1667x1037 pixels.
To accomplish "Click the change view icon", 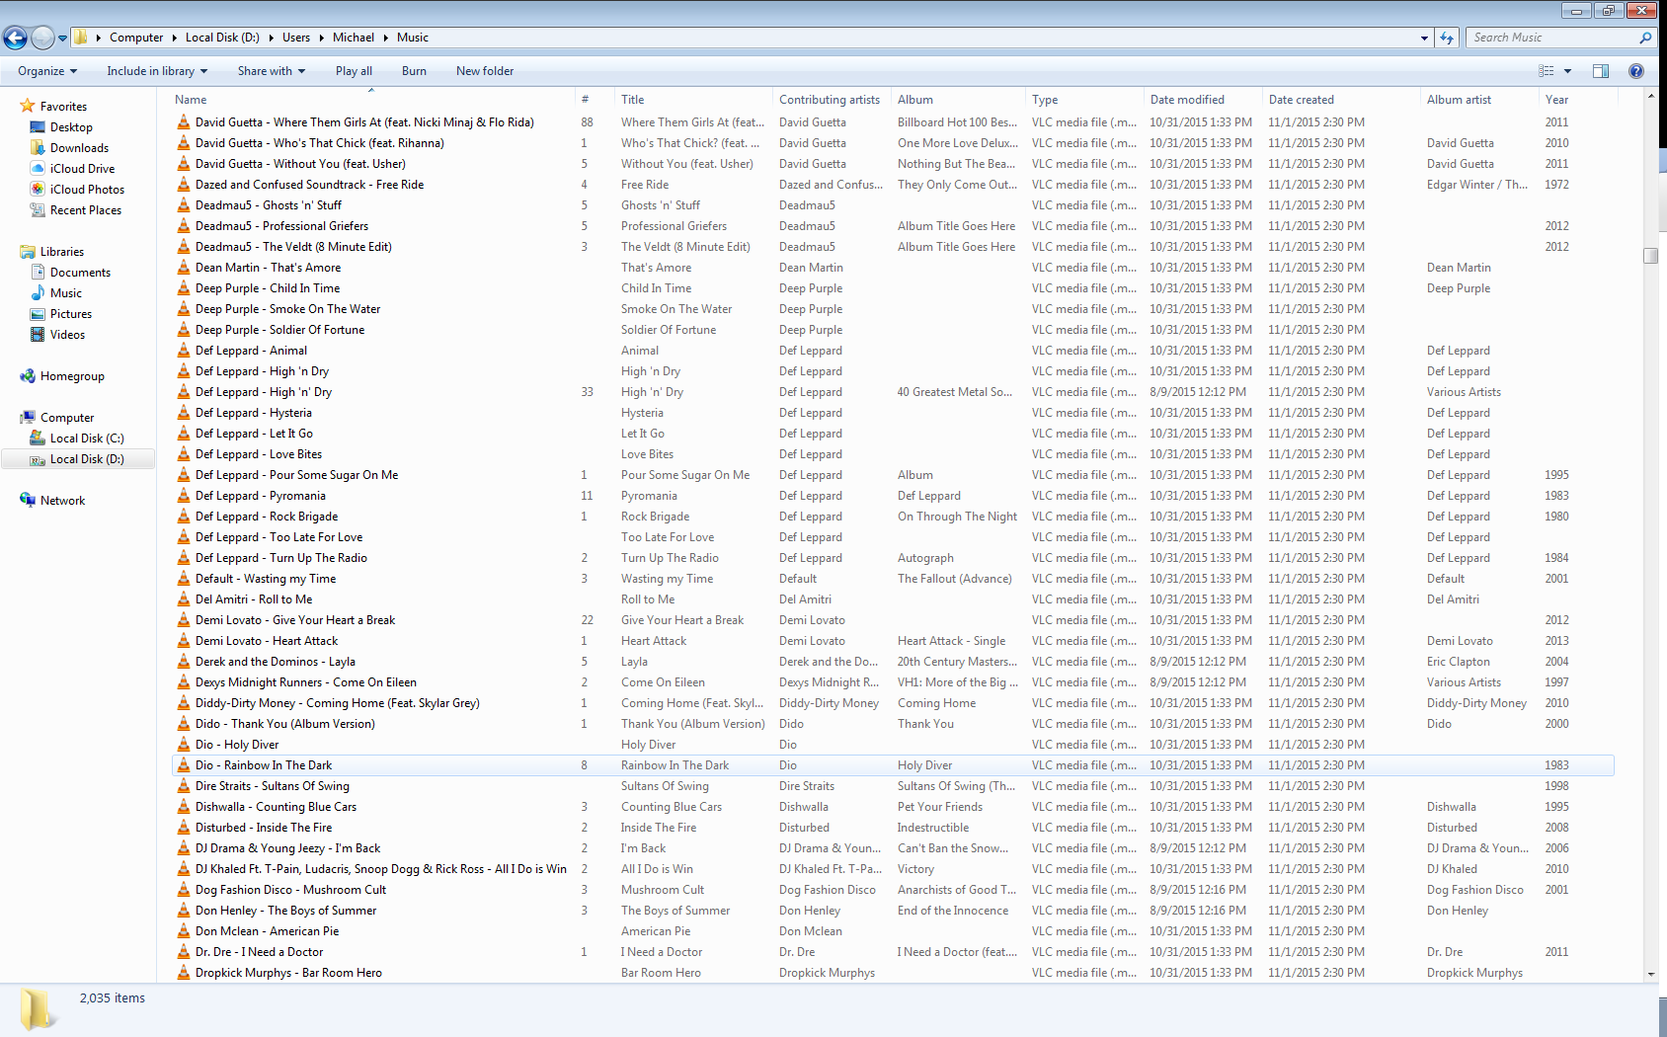I will [1547, 71].
